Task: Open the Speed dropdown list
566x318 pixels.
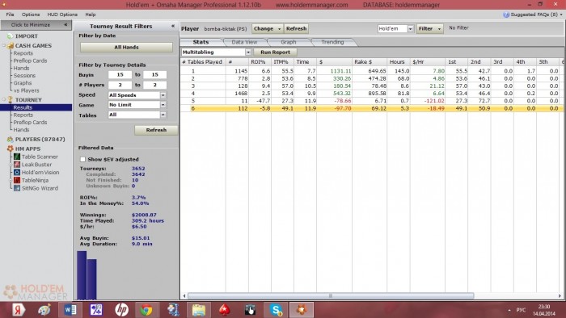Action: point(163,95)
